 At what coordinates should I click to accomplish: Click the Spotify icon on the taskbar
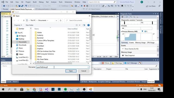[x=66, y=89]
